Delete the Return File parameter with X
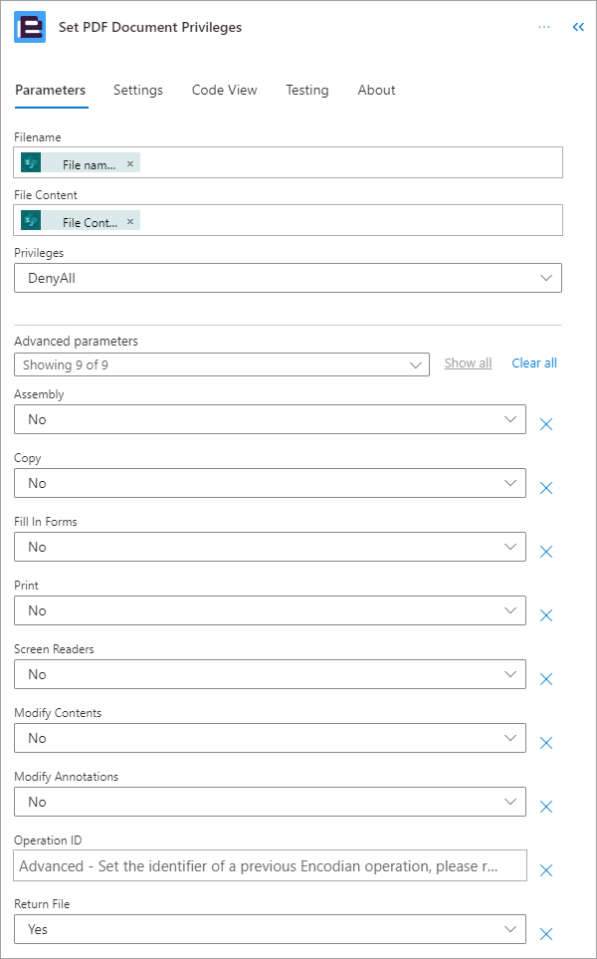 [546, 934]
